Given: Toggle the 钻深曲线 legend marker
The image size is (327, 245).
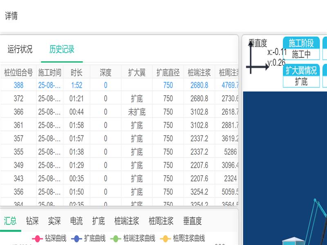Looking at the screenshot, I should pos(38,238).
